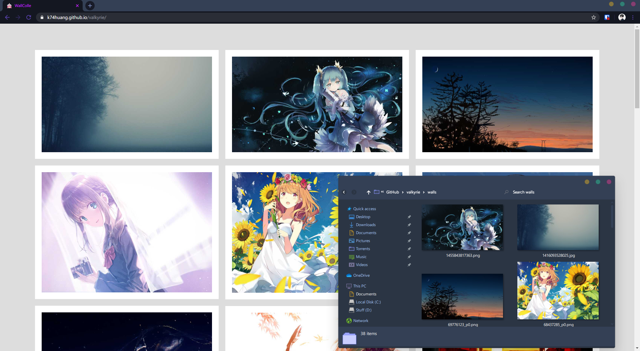Click the large folder icon in details pane
Image resolution: width=640 pixels, height=351 pixels.
pyautogui.click(x=349, y=338)
